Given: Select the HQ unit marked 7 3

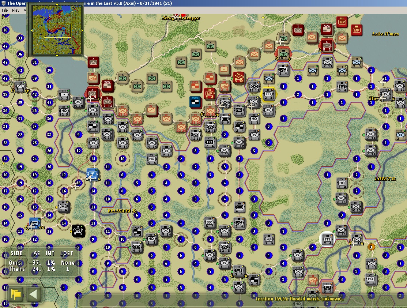Looking at the screenshot, I should click(342, 183).
